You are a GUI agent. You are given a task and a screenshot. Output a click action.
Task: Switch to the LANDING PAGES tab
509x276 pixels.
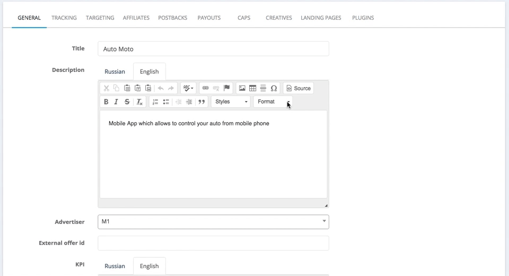coord(321,18)
